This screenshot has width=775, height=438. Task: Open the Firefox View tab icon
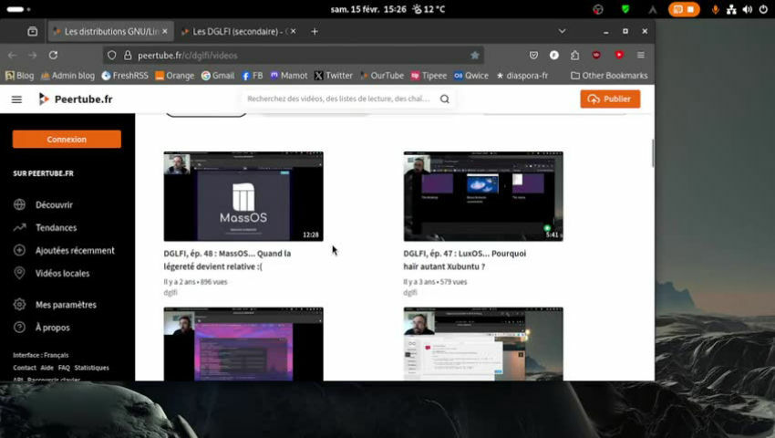point(33,31)
